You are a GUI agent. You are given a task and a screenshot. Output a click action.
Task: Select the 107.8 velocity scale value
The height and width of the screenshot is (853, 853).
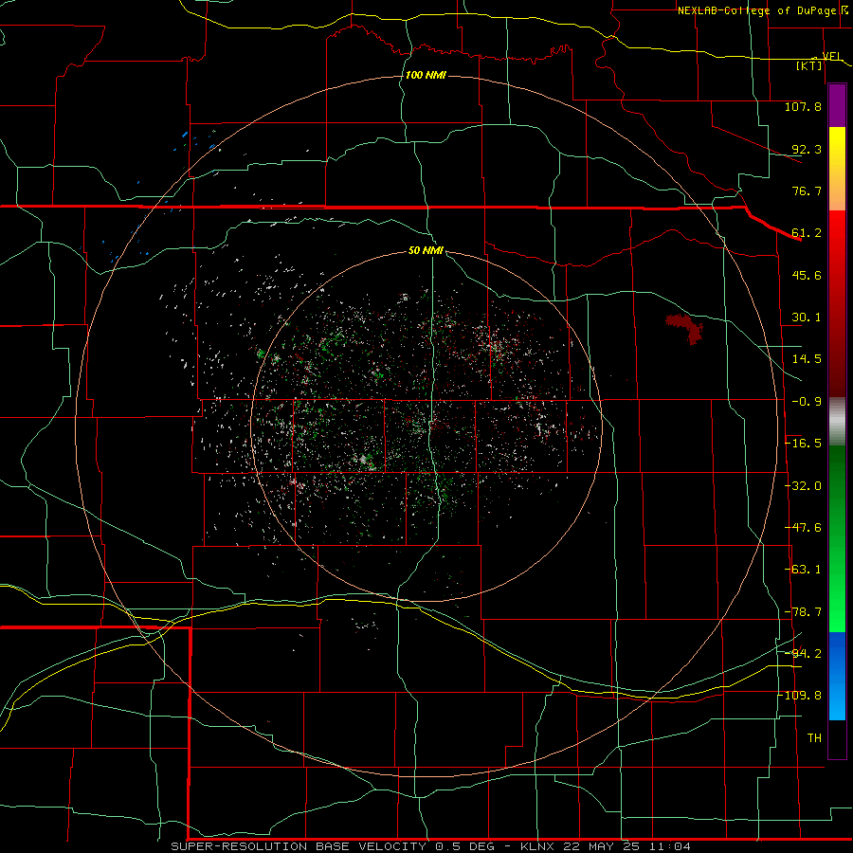(803, 106)
